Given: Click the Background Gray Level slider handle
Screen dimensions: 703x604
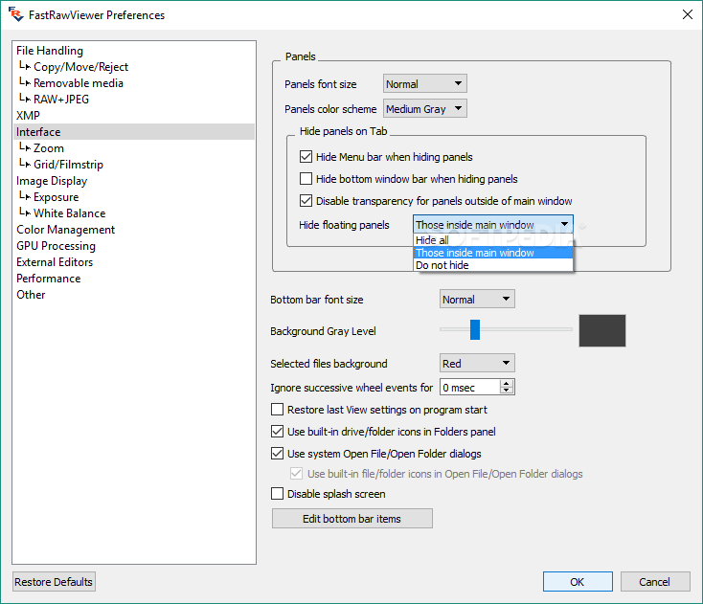Looking at the screenshot, I should click(x=475, y=329).
